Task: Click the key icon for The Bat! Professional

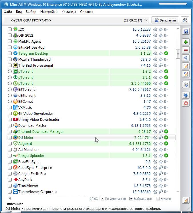Action: [161, 65]
